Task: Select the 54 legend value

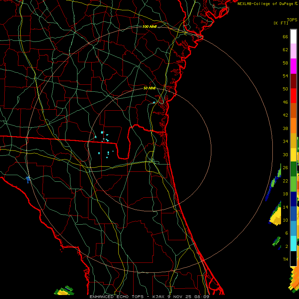Action: click(x=285, y=76)
